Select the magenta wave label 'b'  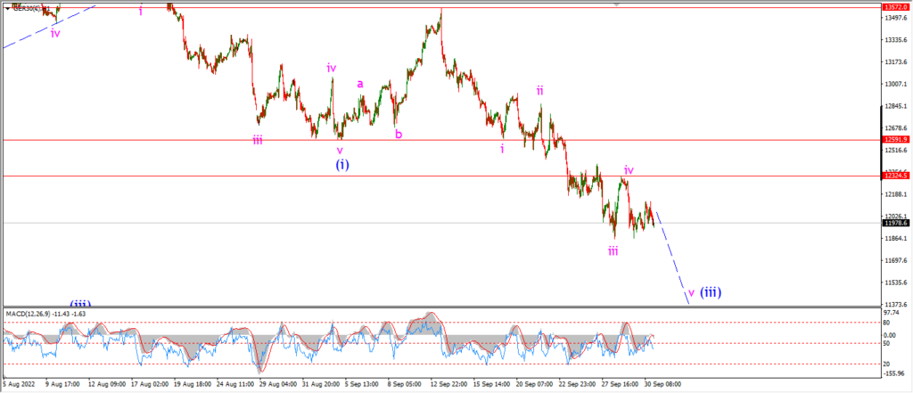(399, 135)
